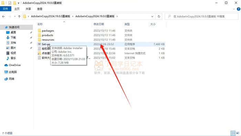Click the 桌面 desktop icon in sidebar
The width and height of the screenshot is (241, 136).
click(x=8, y=32)
